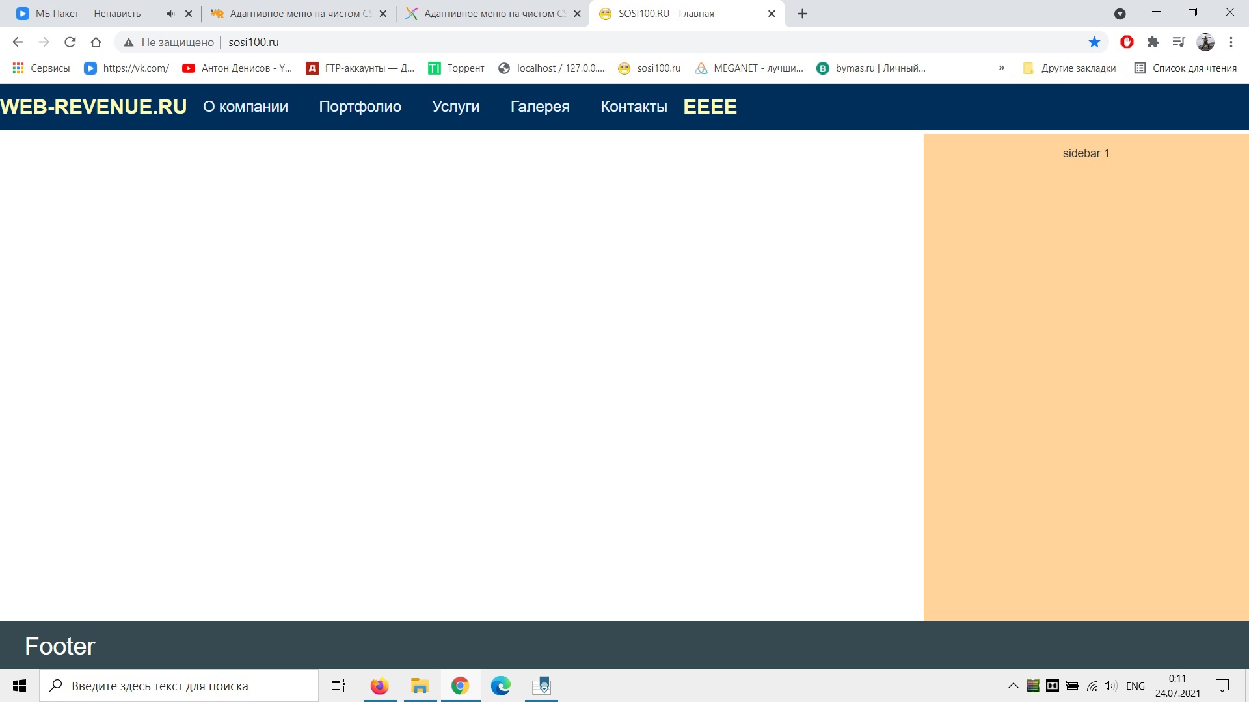Image resolution: width=1249 pixels, height=702 pixels.
Task: Click the Контакты navigation link
Action: pyautogui.click(x=634, y=107)
